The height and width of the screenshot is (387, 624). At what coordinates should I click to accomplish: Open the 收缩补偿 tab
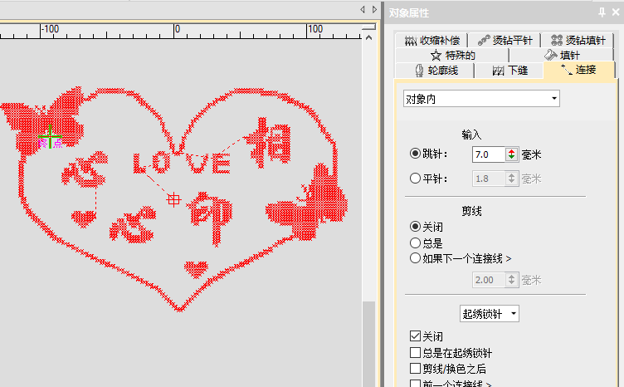tap(431, 40)
